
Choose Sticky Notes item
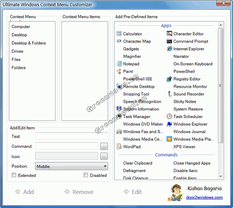[185, 102]
